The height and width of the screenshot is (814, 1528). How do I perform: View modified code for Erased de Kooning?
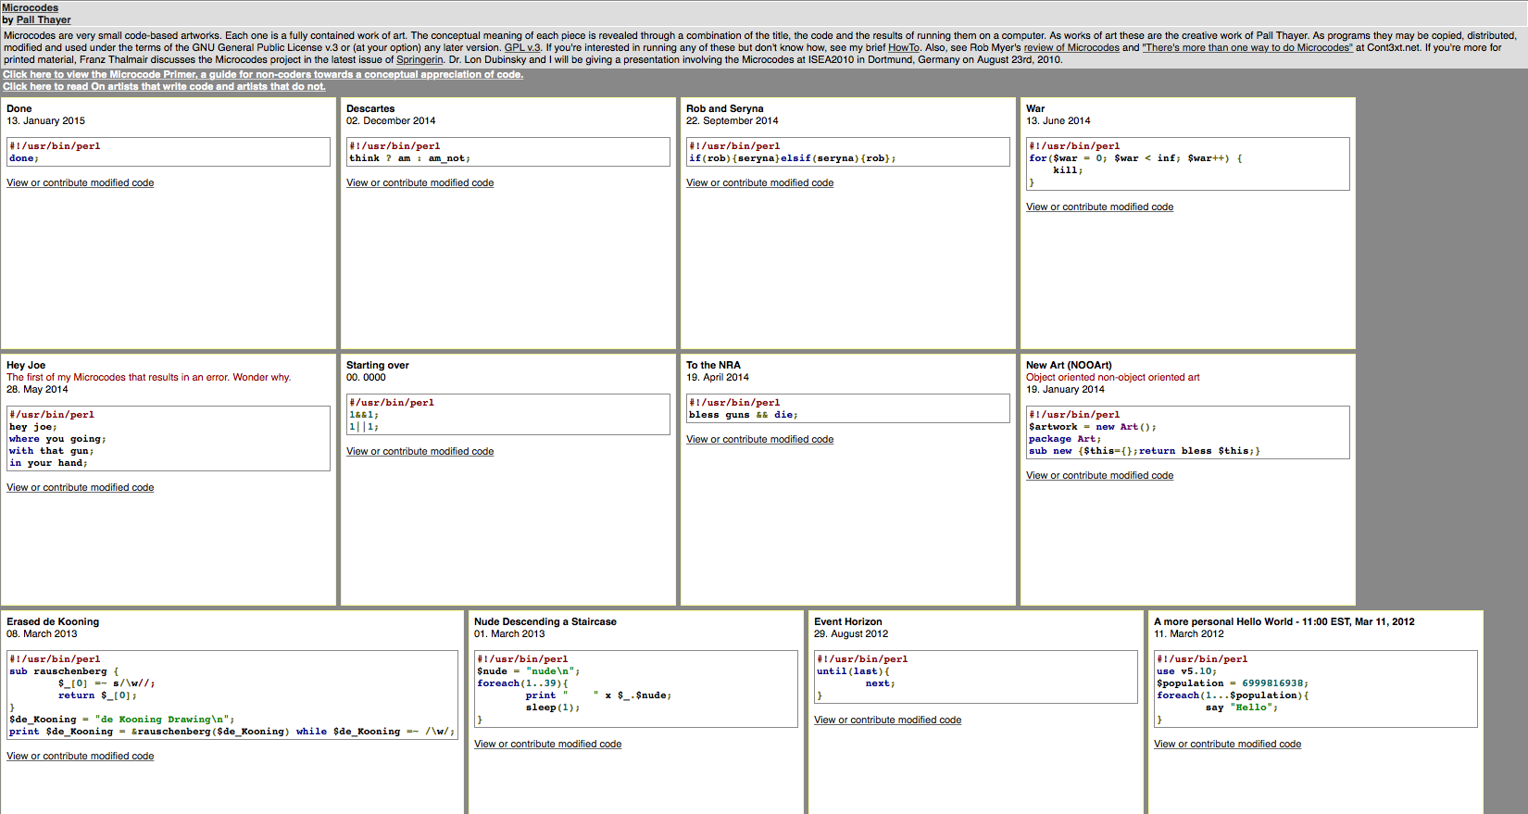click(x=81, y=756)
